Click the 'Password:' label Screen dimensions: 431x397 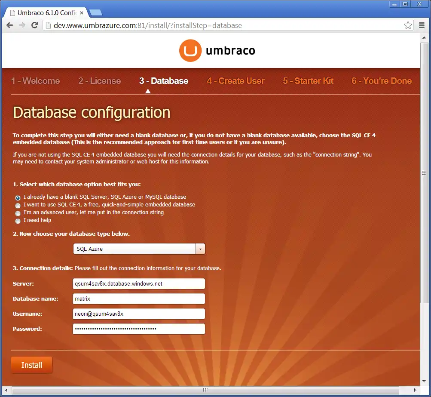[27, 329]
